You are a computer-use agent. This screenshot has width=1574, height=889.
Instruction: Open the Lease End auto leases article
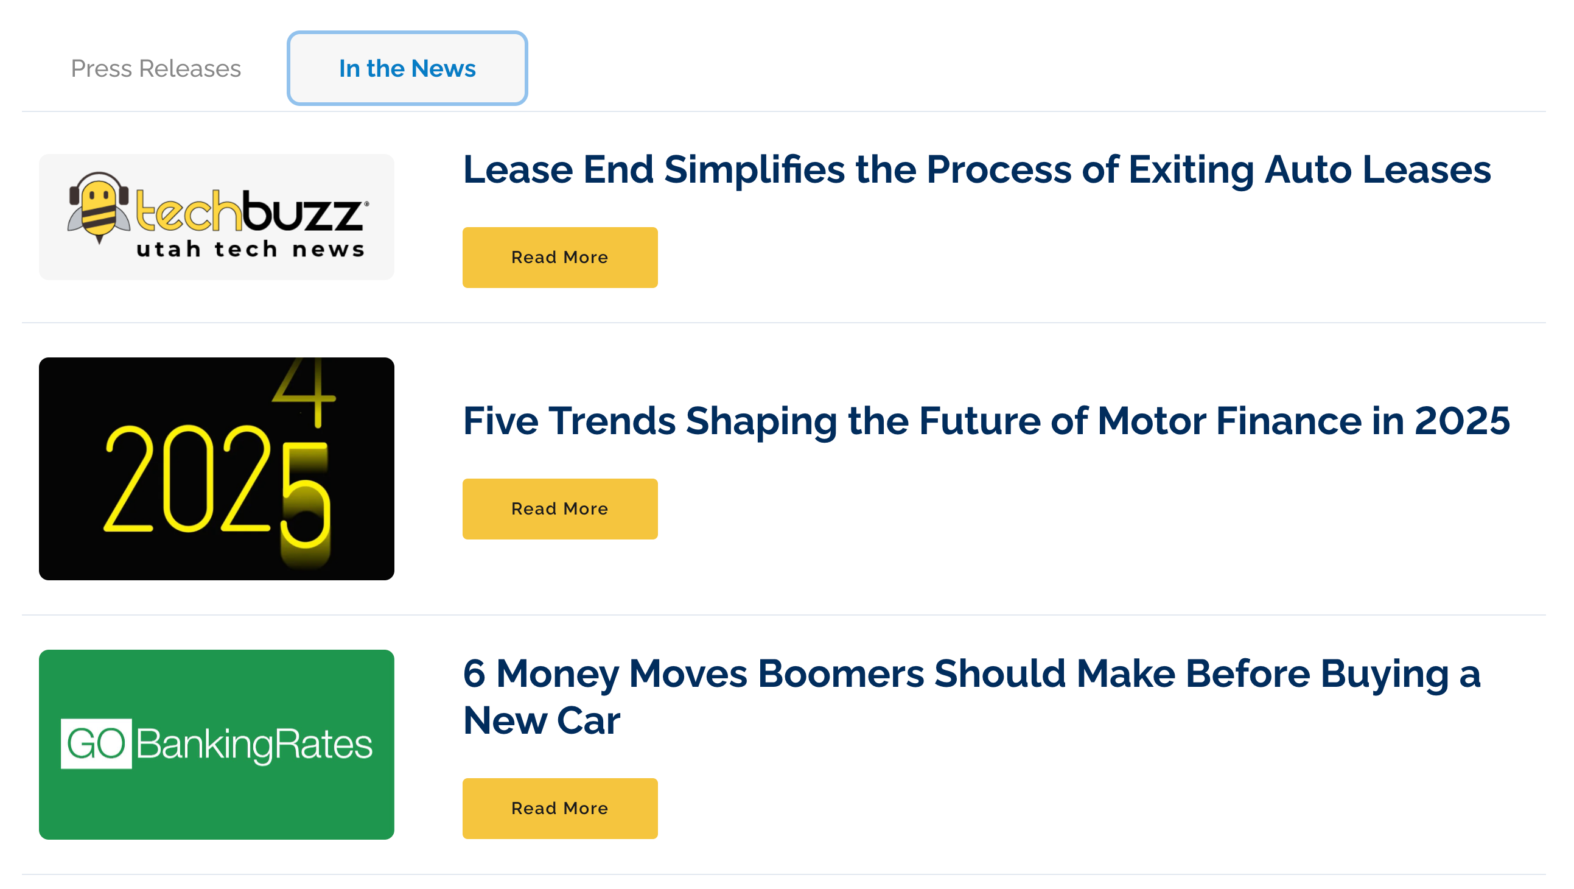tap(976, 170)
